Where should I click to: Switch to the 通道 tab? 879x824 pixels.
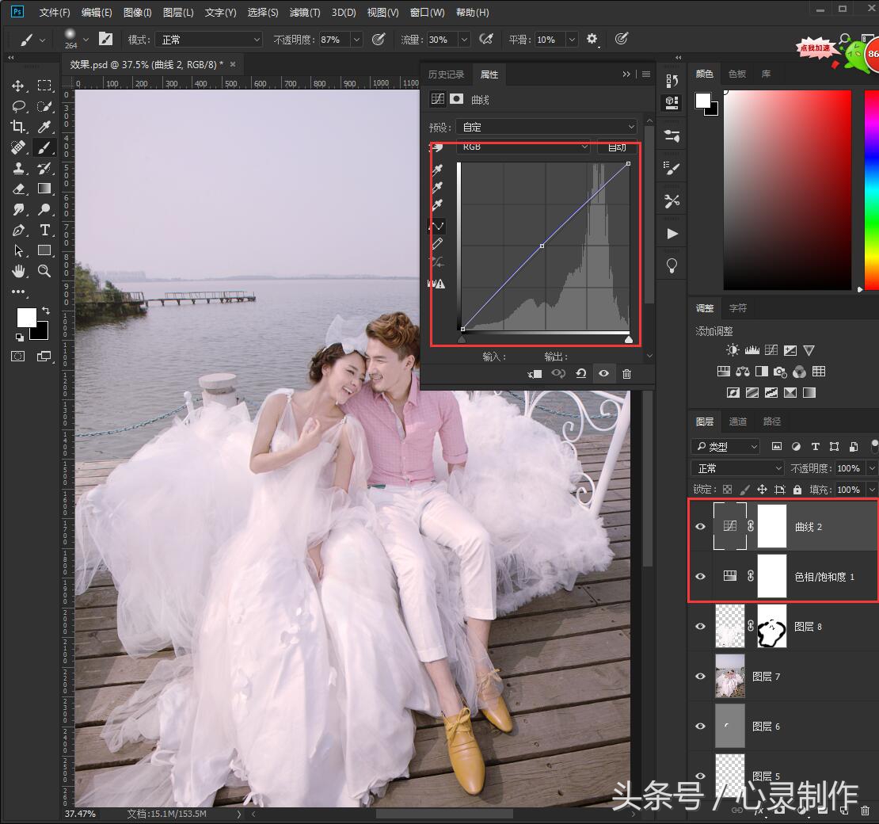tap(738, 422)
